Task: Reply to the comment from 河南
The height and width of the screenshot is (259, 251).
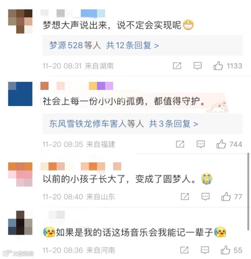Action: [x=205, y=250]
